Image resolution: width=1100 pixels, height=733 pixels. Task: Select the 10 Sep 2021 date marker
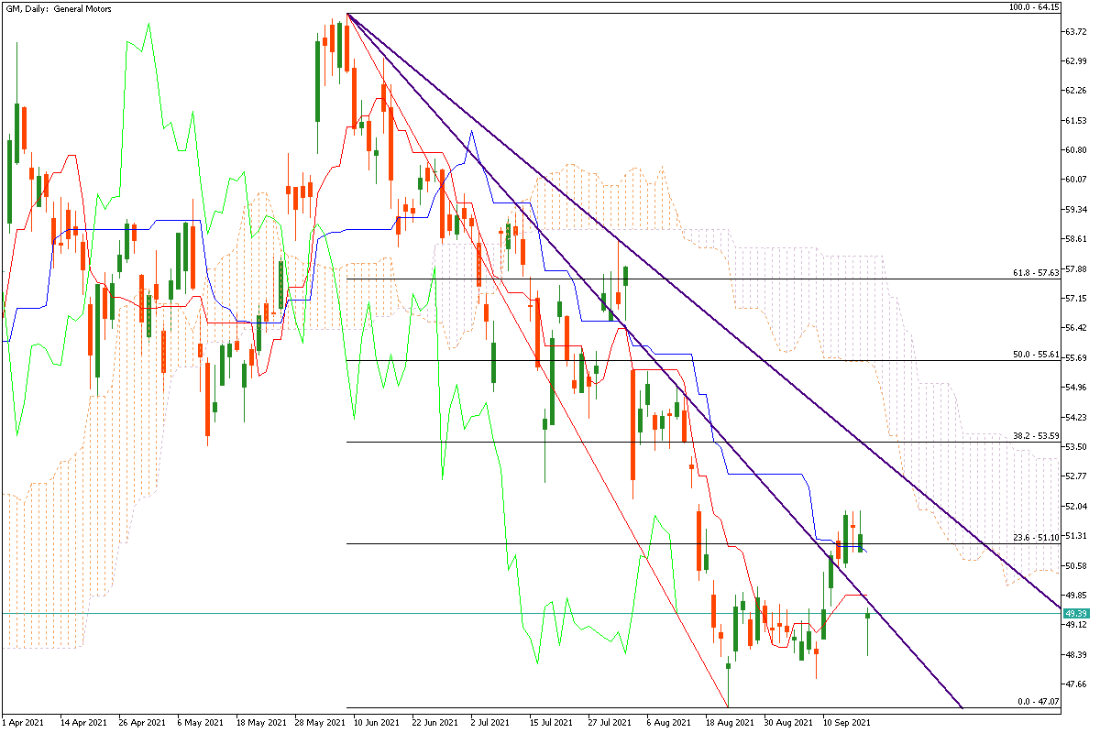(x=845, y=722)
